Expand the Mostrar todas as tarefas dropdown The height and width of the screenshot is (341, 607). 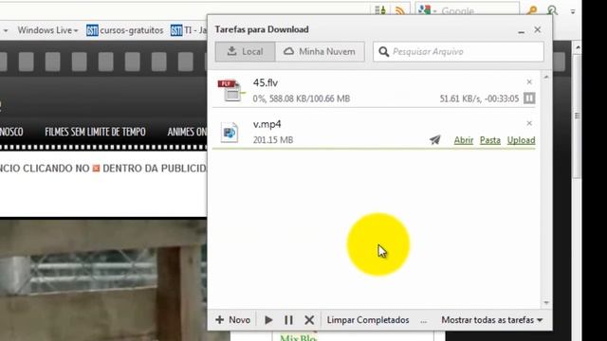click(x=492, y=320)
